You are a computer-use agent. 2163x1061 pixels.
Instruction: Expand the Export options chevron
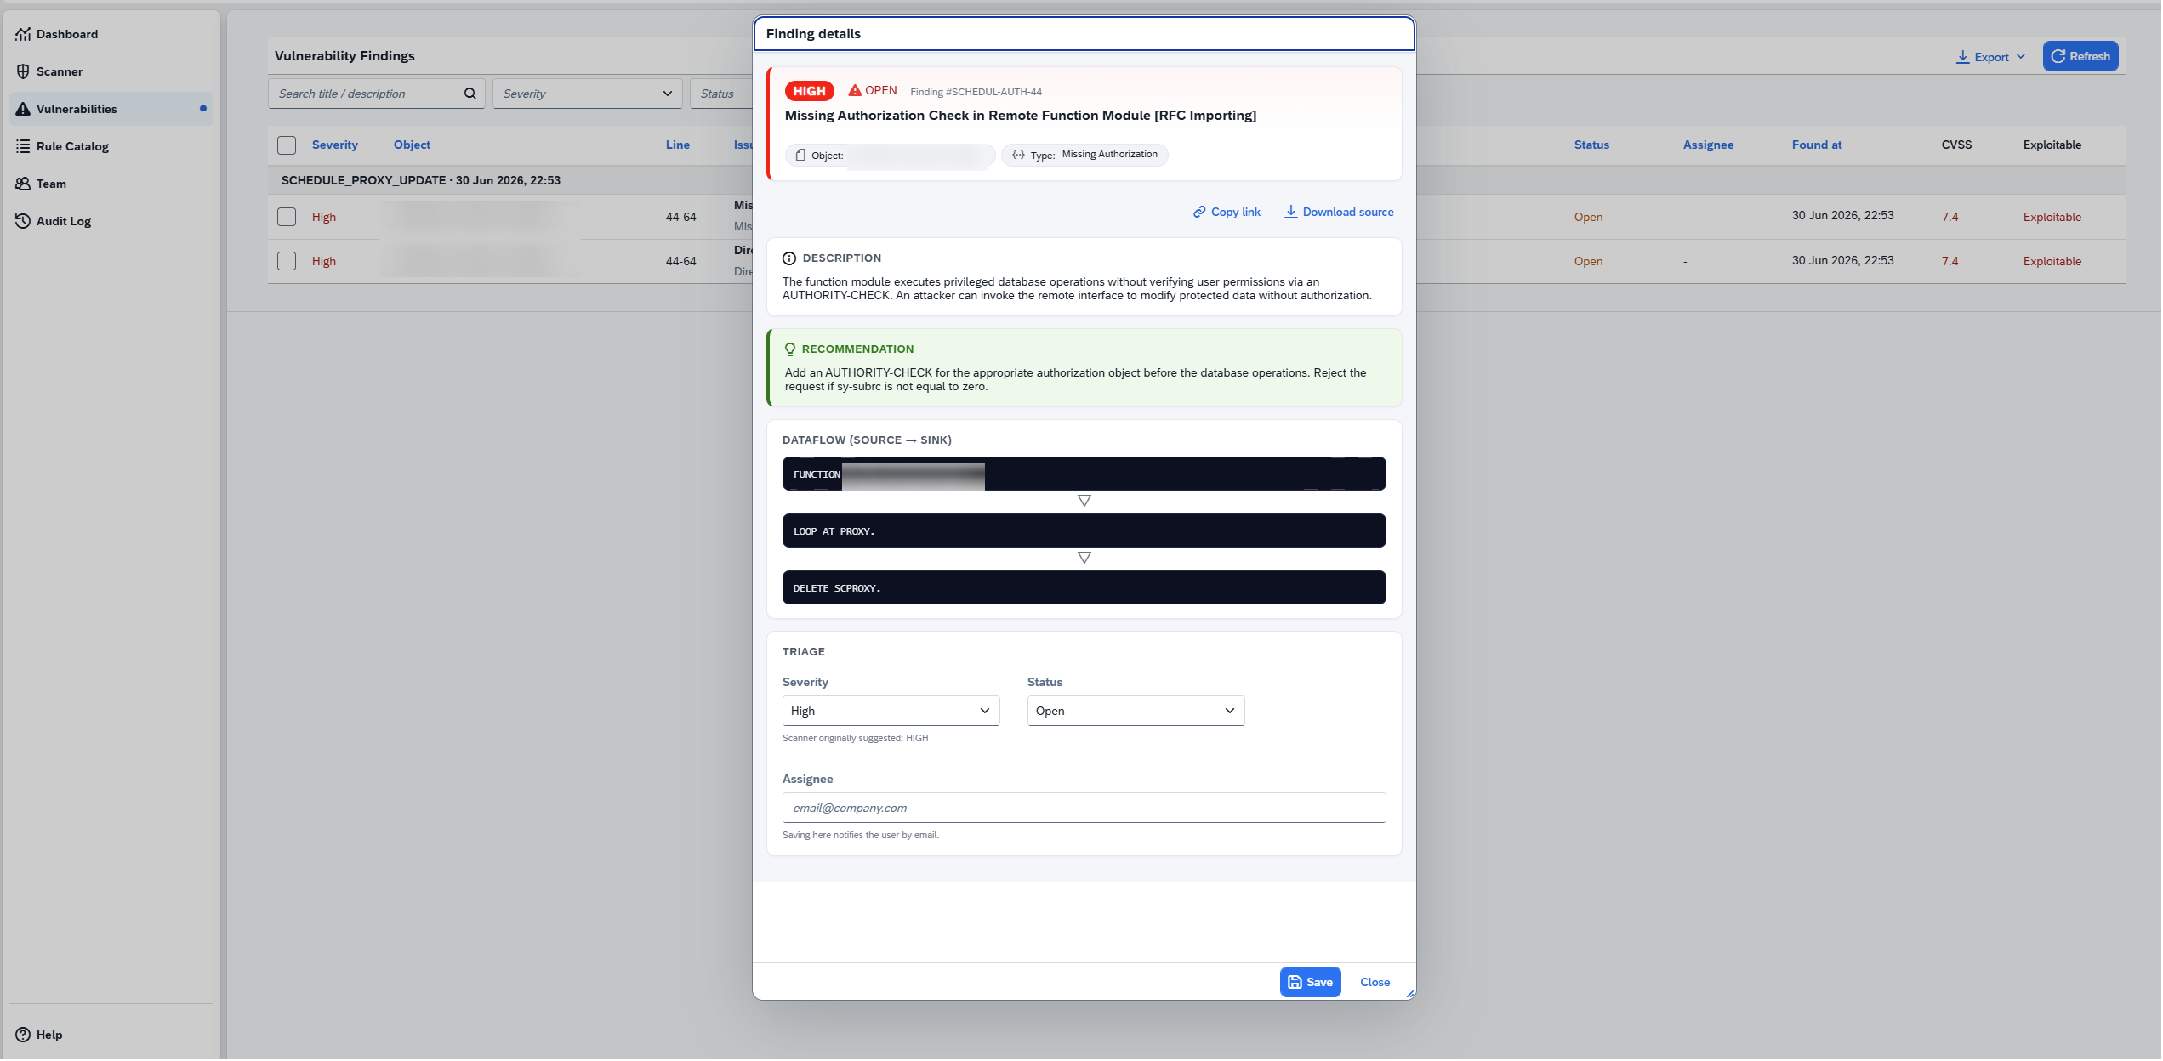2021,56
